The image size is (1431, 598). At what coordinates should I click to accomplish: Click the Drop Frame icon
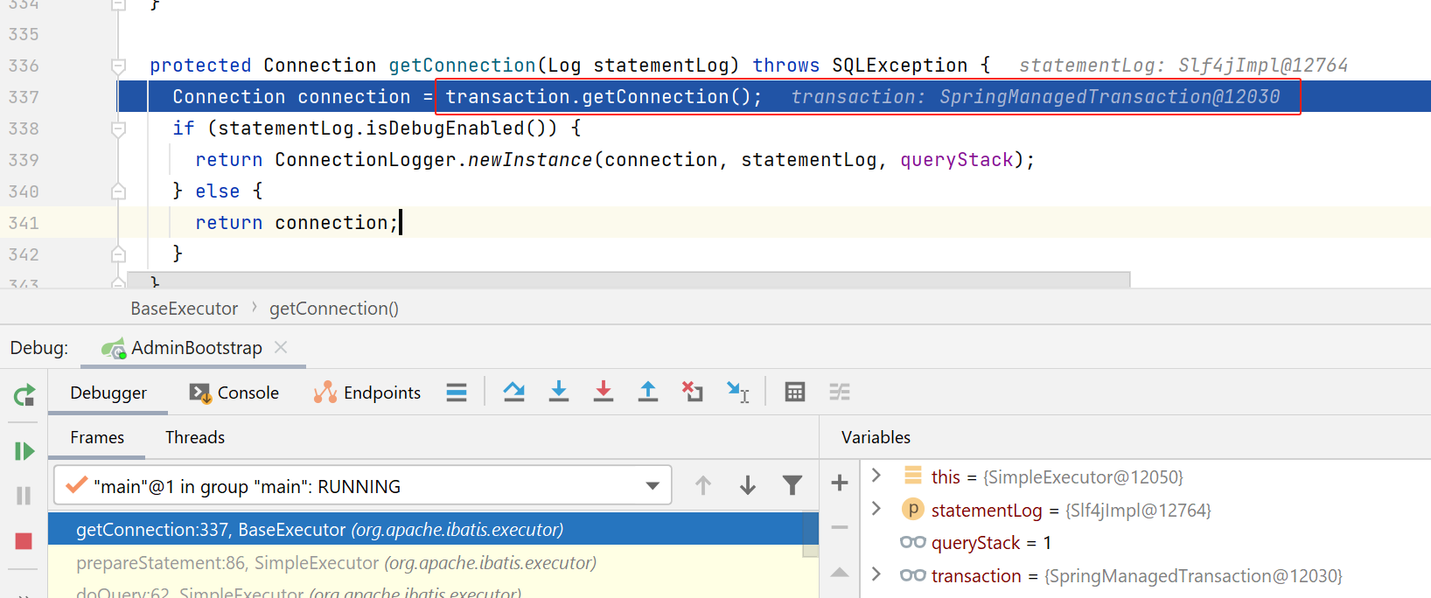pyautogui.click(x=693, y=393)
